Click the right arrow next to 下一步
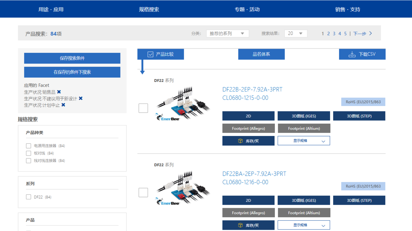This screenshot has width=412, height=231. click(x=370, y=33)
